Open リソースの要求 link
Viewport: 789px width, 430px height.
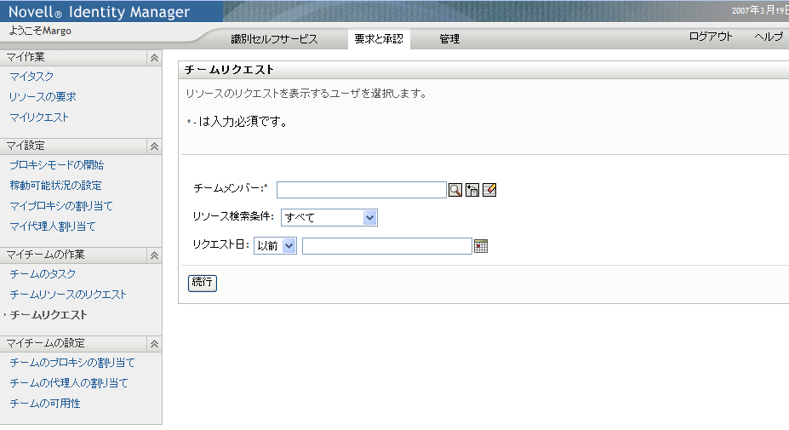(43, 97)
